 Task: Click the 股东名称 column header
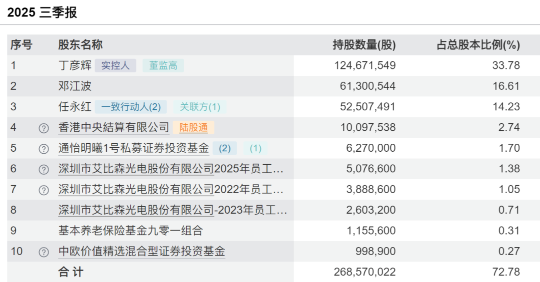(80, 45)
